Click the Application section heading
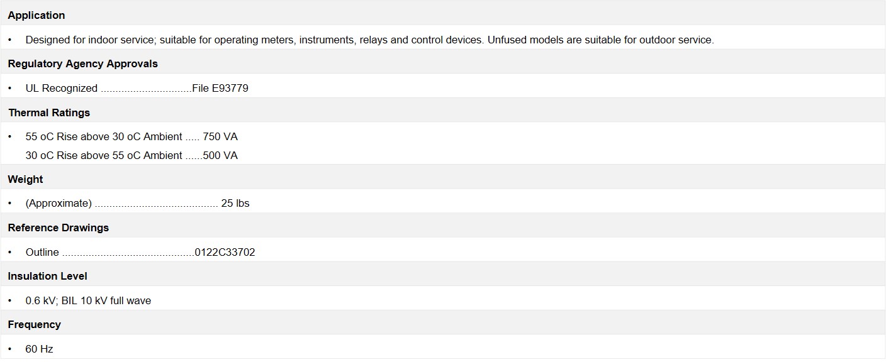Viewport: 886px width, 362px height. (x=36, y=15)
